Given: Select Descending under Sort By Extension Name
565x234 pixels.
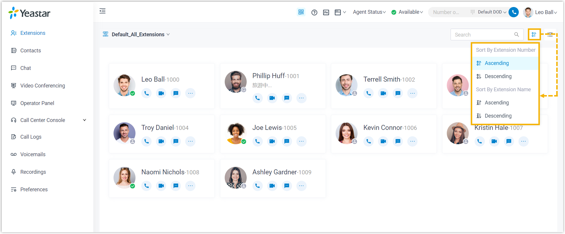Looking at the screenshot, I should pos(498,116).
